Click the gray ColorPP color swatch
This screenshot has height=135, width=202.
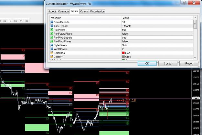coord(123,57)
